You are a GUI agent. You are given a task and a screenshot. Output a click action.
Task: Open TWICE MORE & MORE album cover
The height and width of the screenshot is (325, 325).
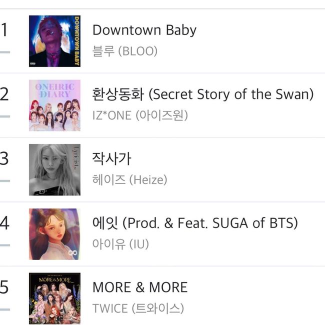(54, 298)
